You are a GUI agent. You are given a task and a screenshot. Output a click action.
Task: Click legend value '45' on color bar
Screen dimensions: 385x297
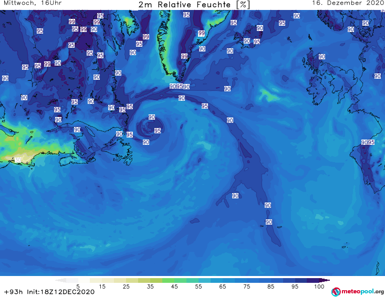(x=174, y=287)
